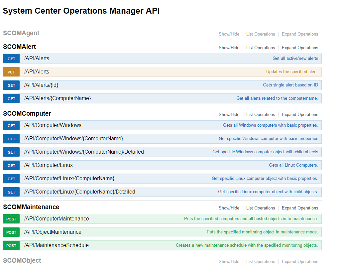This screenshot has height=272, width=338.
Task: Open the /API/ComputerMaintenance path
Action: coord(56,219)
